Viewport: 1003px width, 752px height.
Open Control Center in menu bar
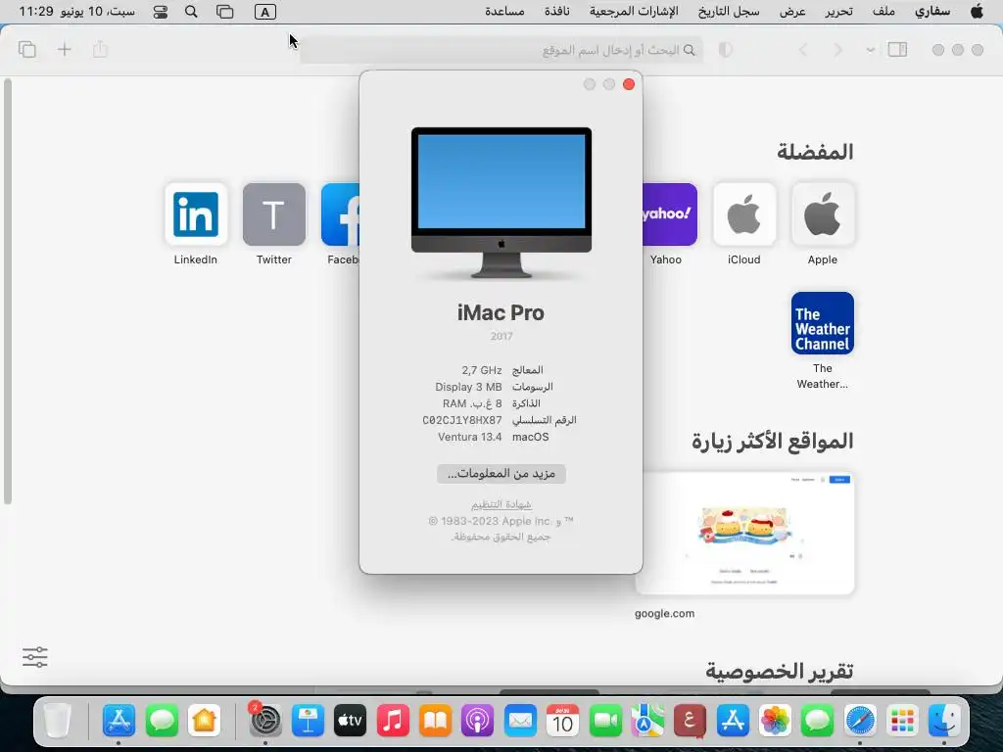(161, 12)
